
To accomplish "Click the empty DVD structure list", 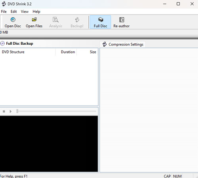I will (49, 80).
